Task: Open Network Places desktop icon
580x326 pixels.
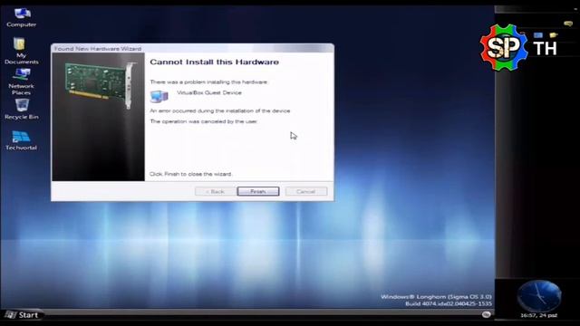Action: pyautogui.click(x=21, y=81)
